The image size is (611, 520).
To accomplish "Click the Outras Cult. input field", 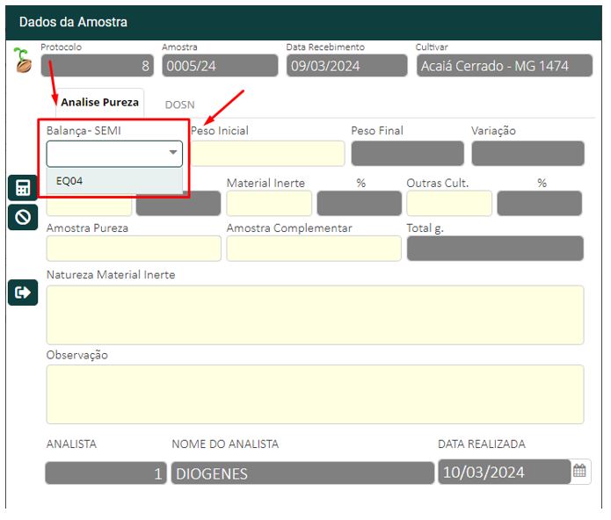I will click(x=448, y=203).
